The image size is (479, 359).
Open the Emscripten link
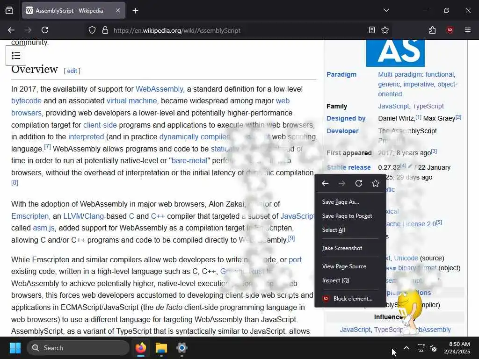pos(30,216)
